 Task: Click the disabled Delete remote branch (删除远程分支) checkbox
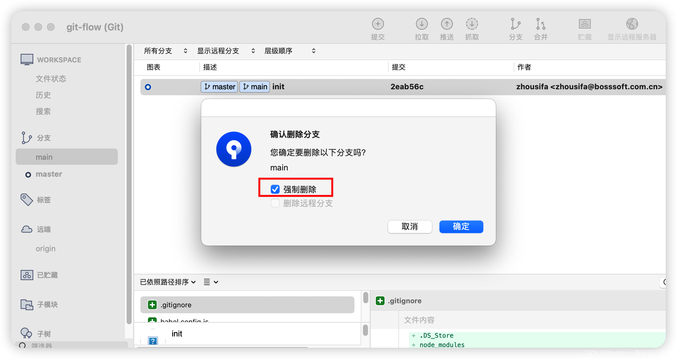pyautogui.click(x=275, y=203)
